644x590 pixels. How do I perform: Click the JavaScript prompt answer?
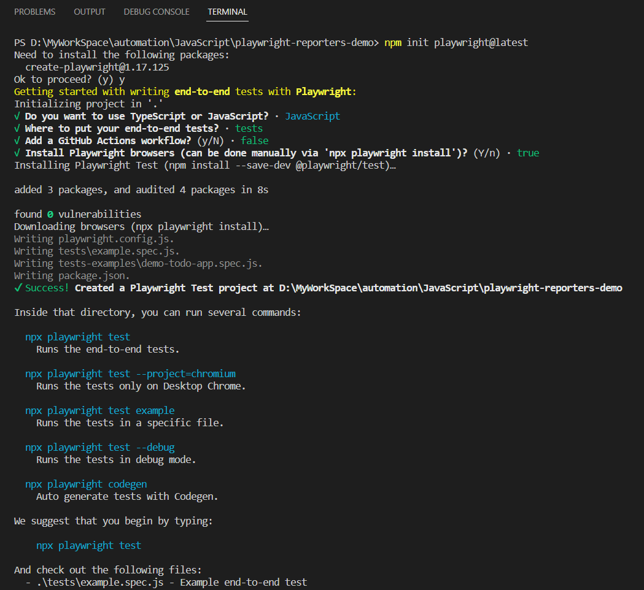[x=312, y=116]
